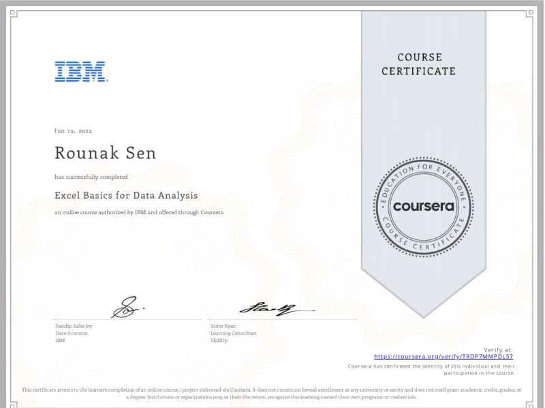Click the Coursera course certificate seal
This screenshot has width=545, height=408.
point(423,207)
